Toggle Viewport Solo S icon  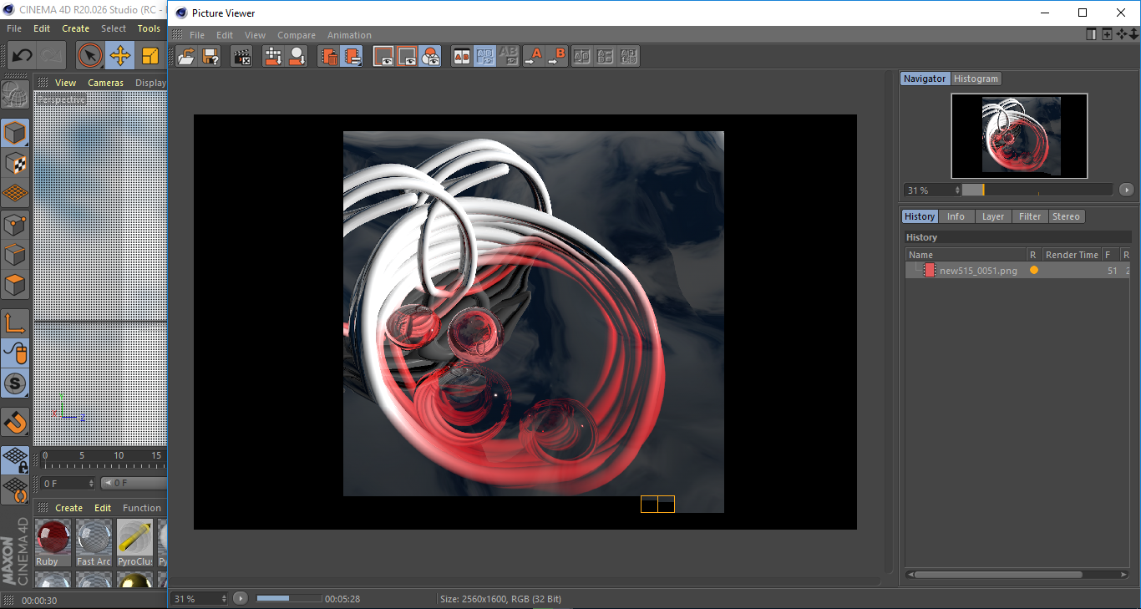[x=14, y=383]
